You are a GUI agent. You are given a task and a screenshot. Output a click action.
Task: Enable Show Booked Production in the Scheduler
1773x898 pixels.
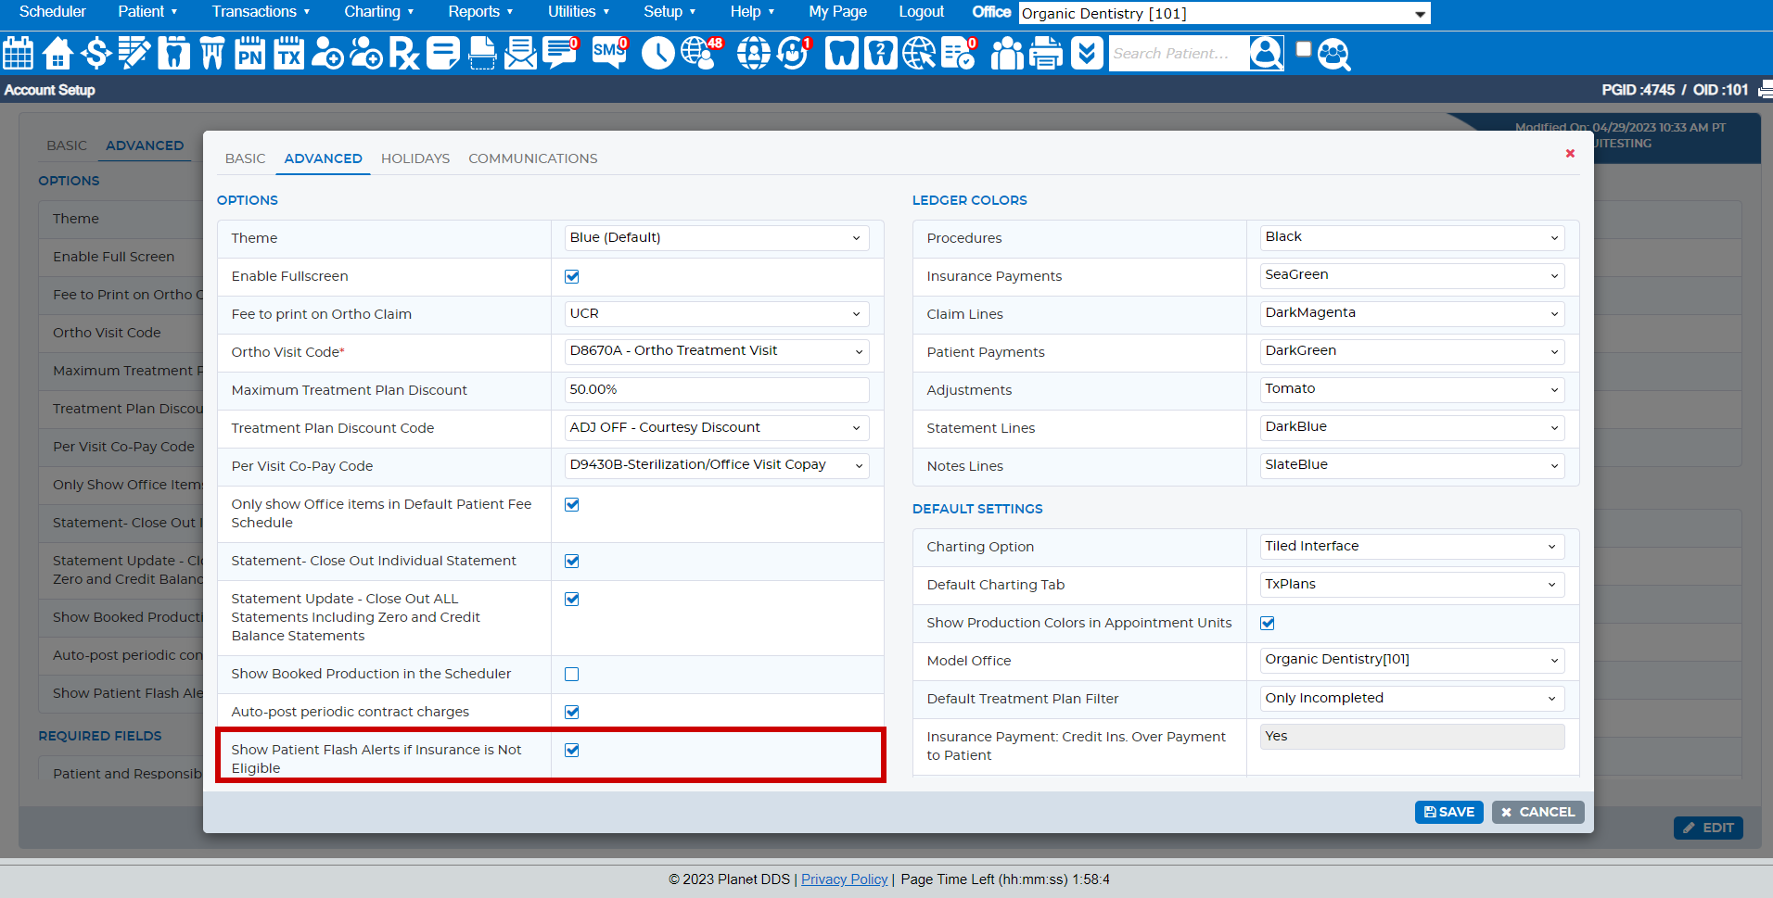pos(572,674)
